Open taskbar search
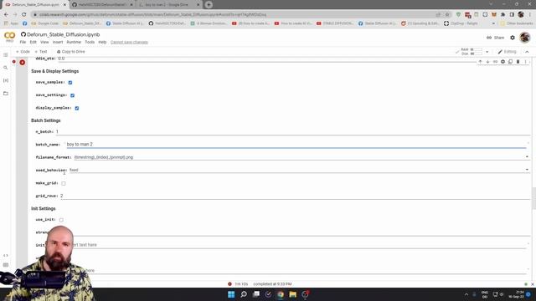This screenshot has height=301, width=536. (244, 294)
